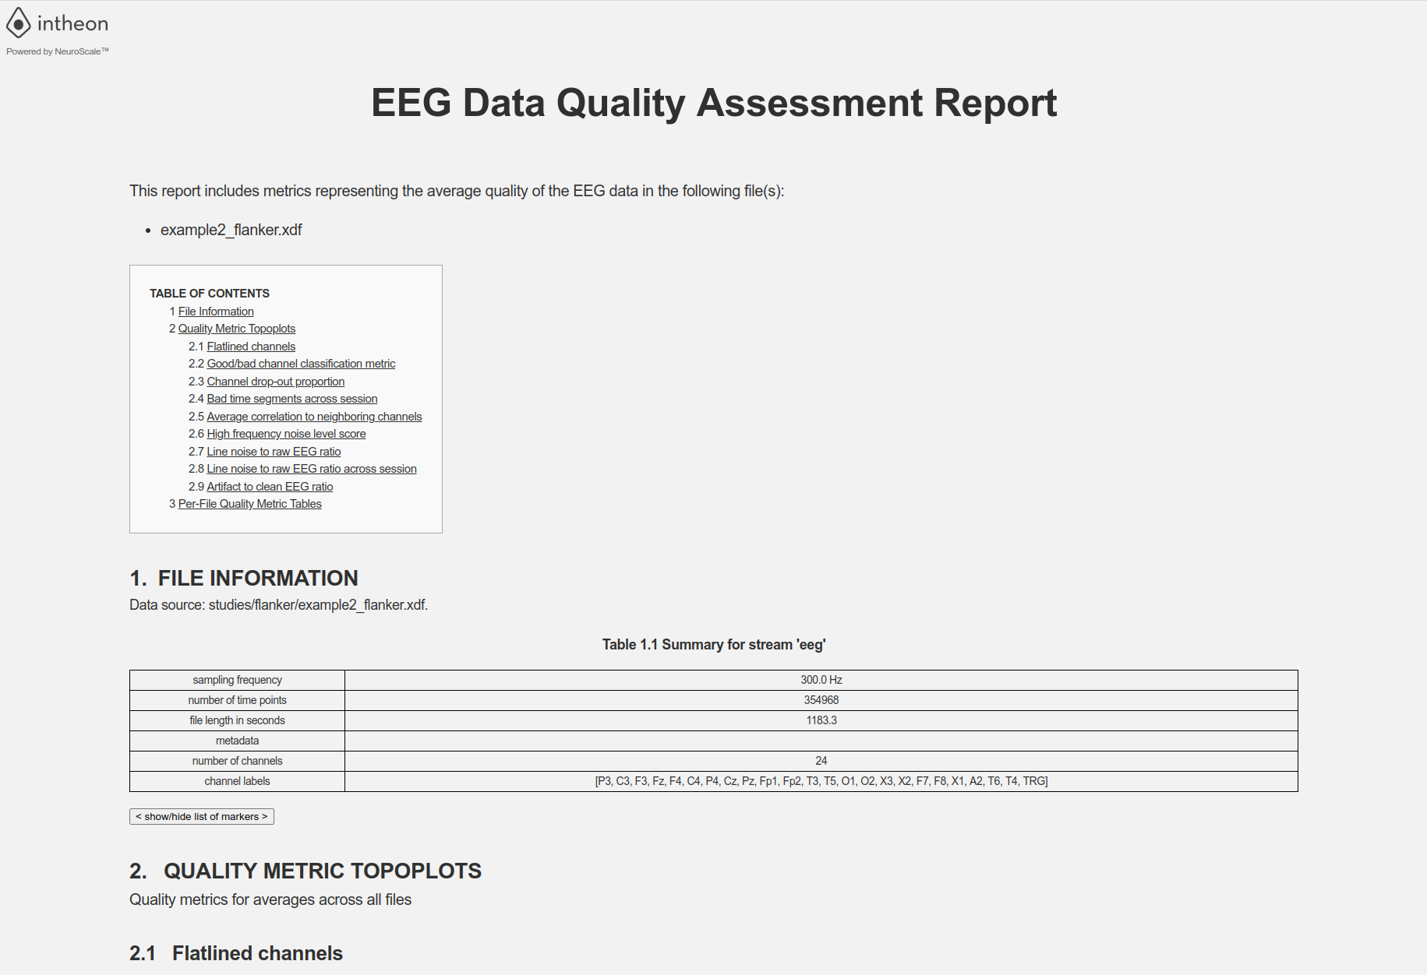Click the TABLE OF CONTENTS heading
The image size is (1427, 975).
pos(210,294)
